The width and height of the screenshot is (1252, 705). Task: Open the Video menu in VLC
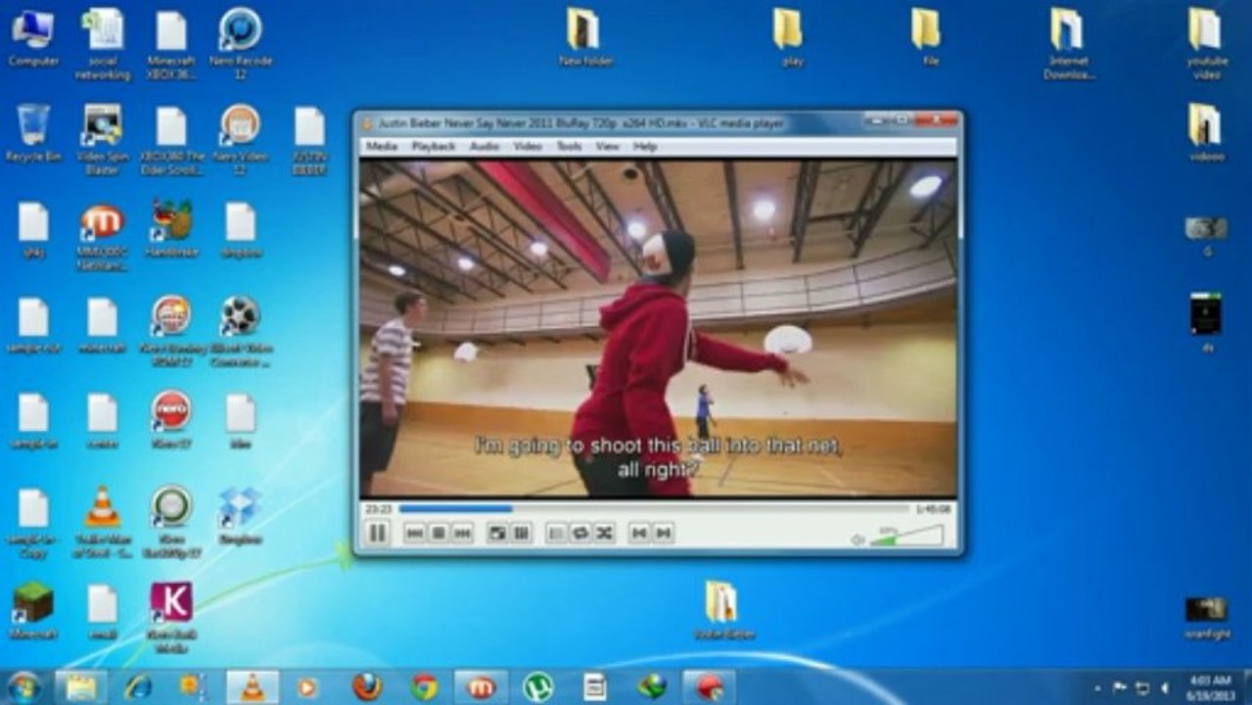click(x=528, y=146)
